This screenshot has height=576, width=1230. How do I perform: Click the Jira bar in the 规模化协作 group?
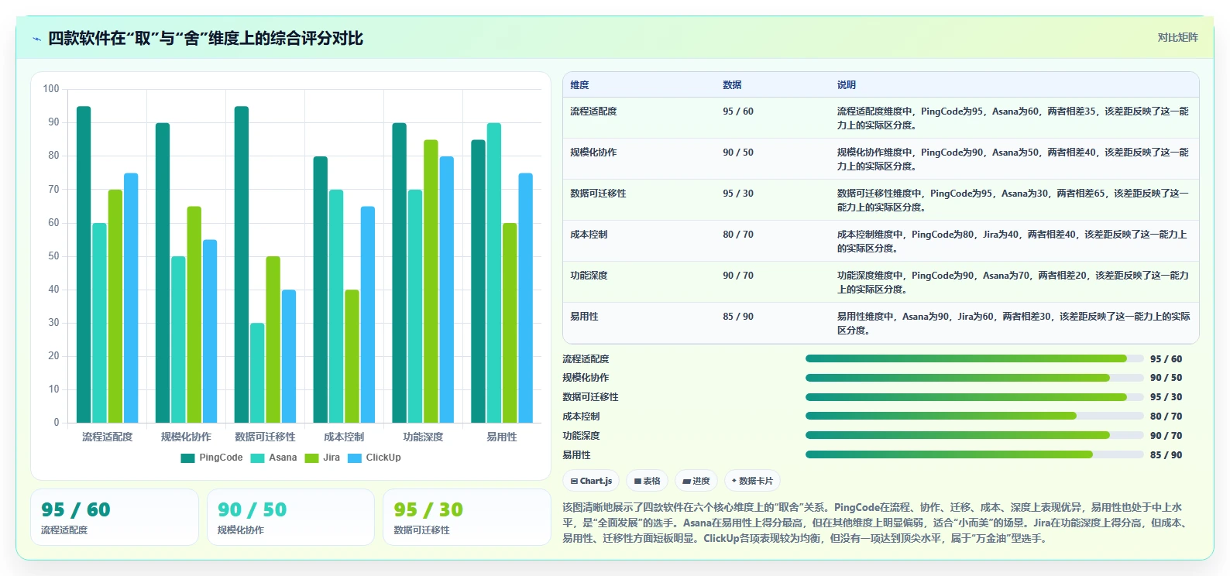194,314
